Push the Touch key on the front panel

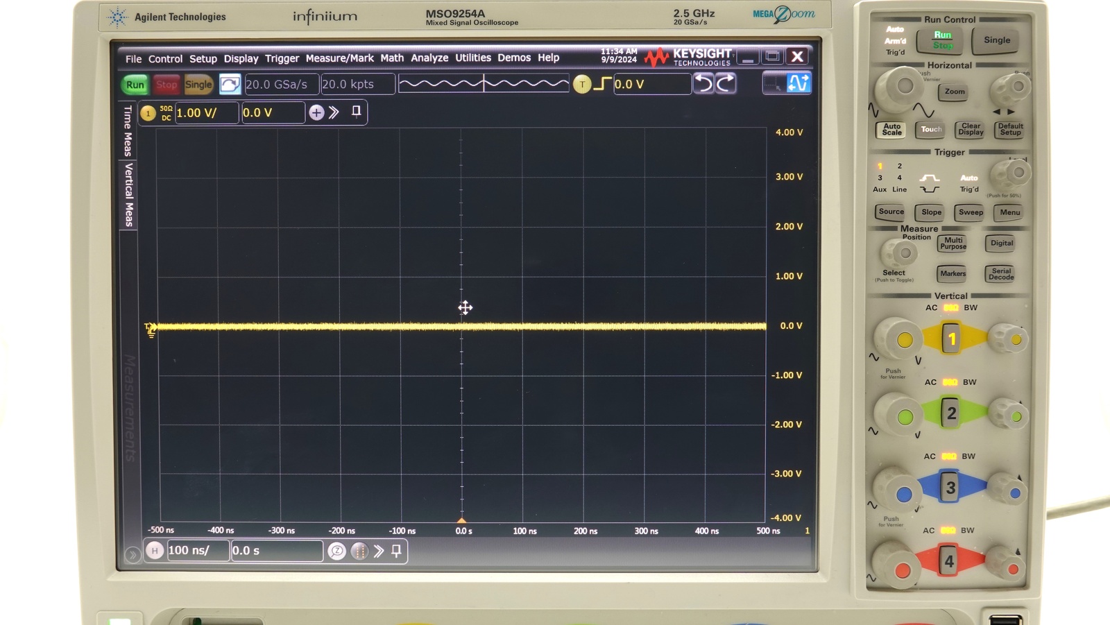(x=931, y=130)
